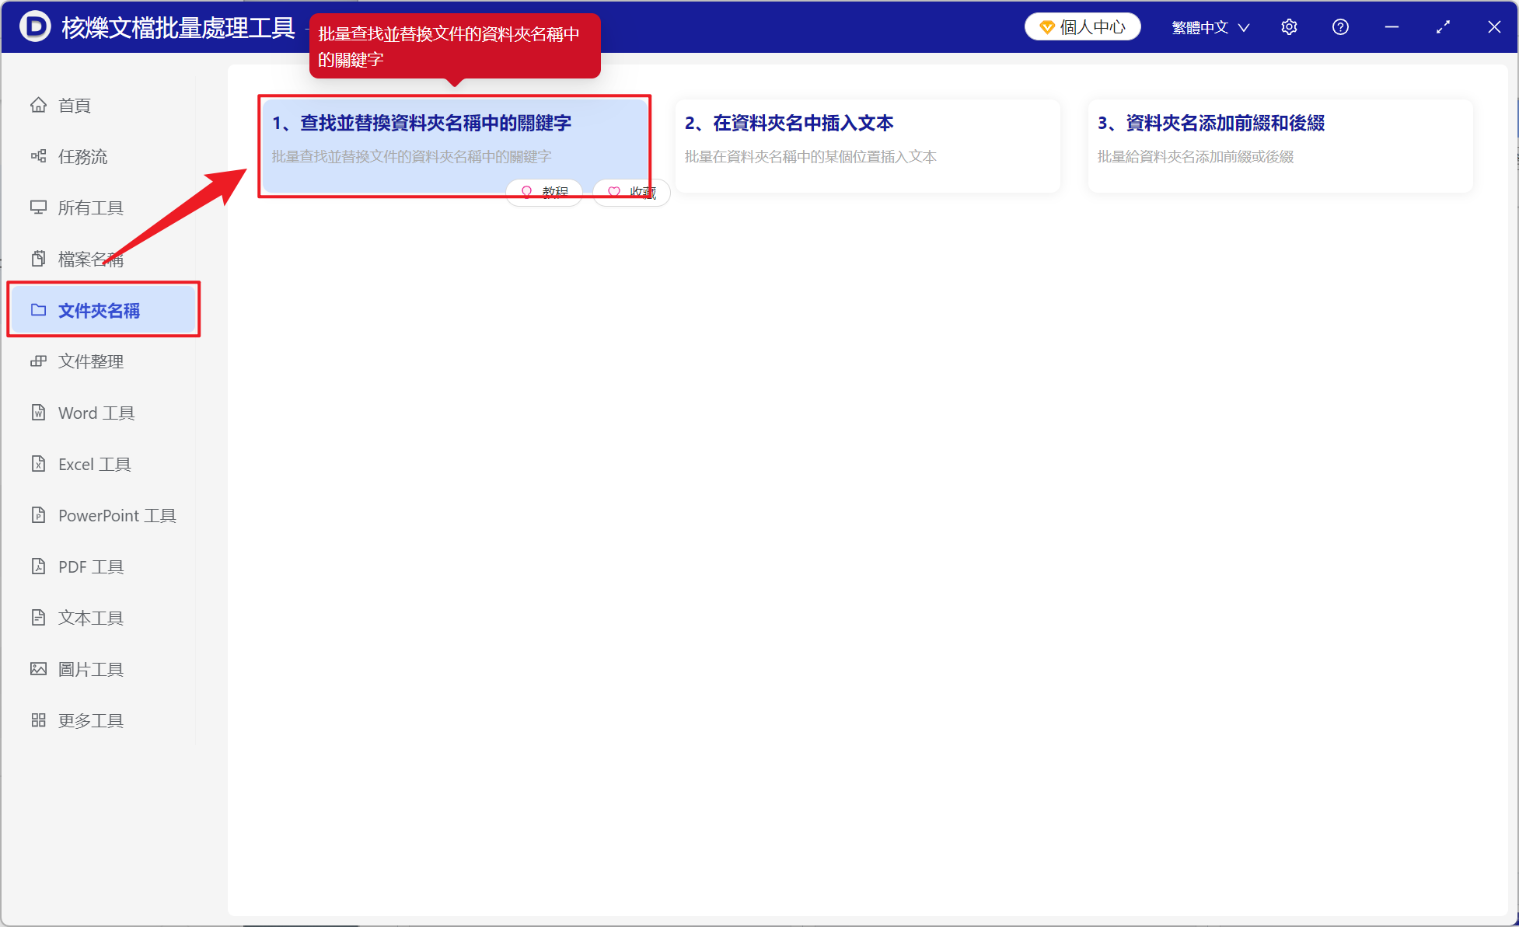
Task: Open the help icon in the title bar
Action: coord(1340,26)
